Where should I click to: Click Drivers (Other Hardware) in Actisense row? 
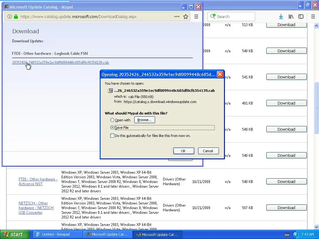(174, 181)
